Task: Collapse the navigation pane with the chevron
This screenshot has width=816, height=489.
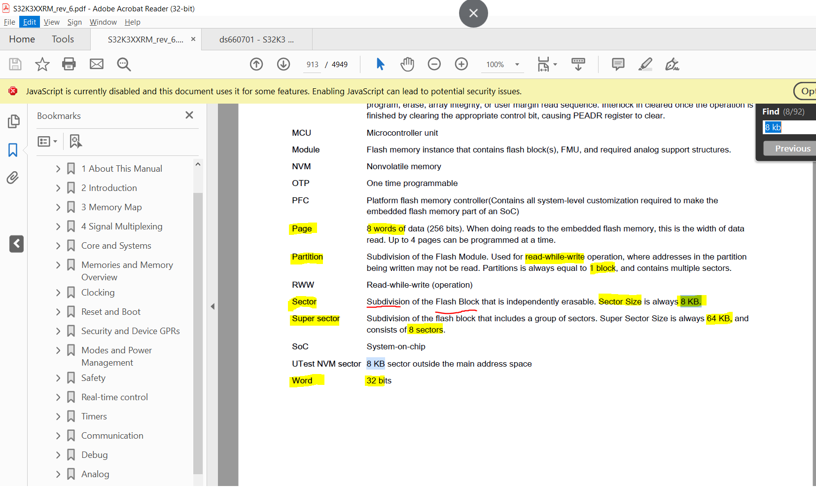Action: click(x=16, y=244)
